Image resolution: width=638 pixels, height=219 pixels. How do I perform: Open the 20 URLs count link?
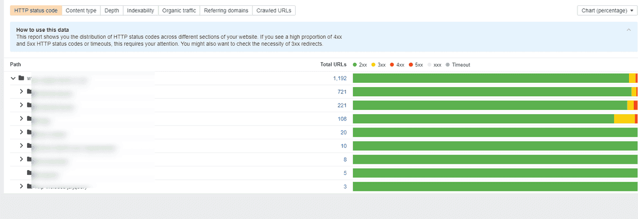click(x=343, y=132)
